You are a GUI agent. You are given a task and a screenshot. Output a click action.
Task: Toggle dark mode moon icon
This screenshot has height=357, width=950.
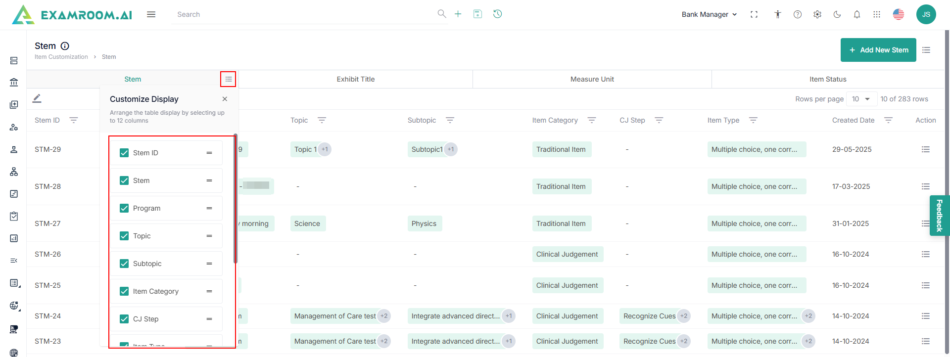tap(837, 14)
